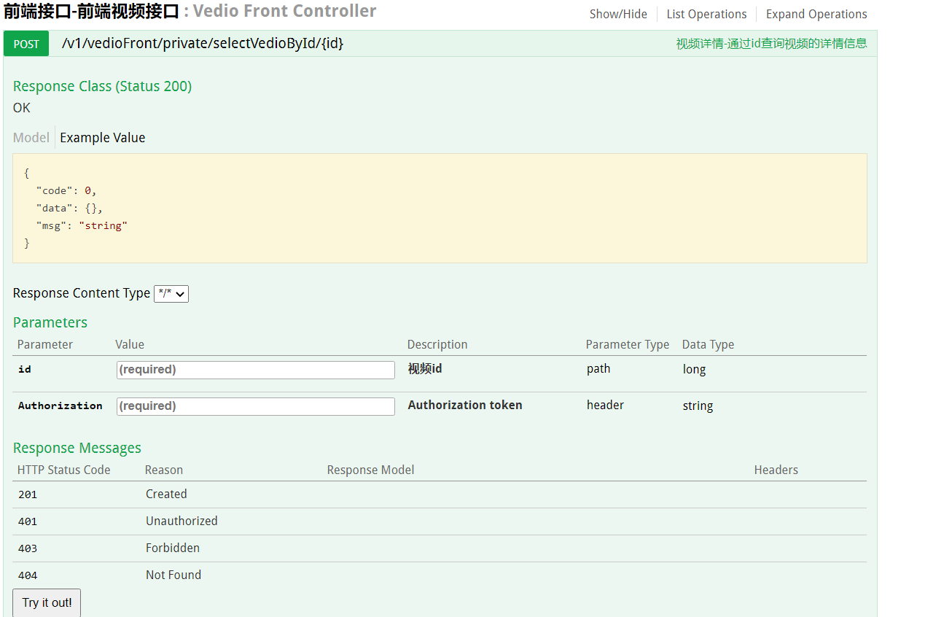Click the Forbidden reason text
Image resolution: width=952 pixels, height=617 pixels.
(x=173, y=548)
